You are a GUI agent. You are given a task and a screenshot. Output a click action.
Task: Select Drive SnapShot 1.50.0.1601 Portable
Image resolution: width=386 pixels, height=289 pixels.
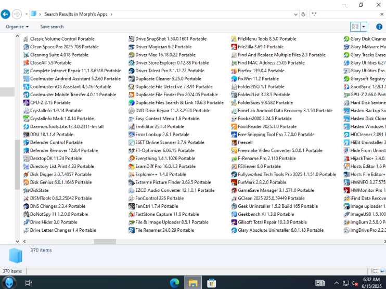[168, 38]
